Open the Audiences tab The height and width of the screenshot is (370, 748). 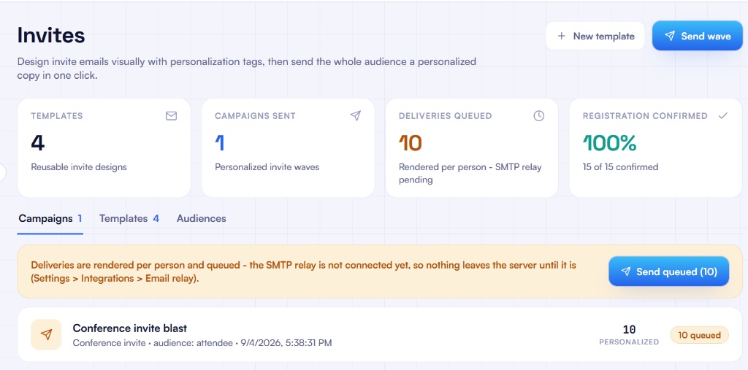202,218
